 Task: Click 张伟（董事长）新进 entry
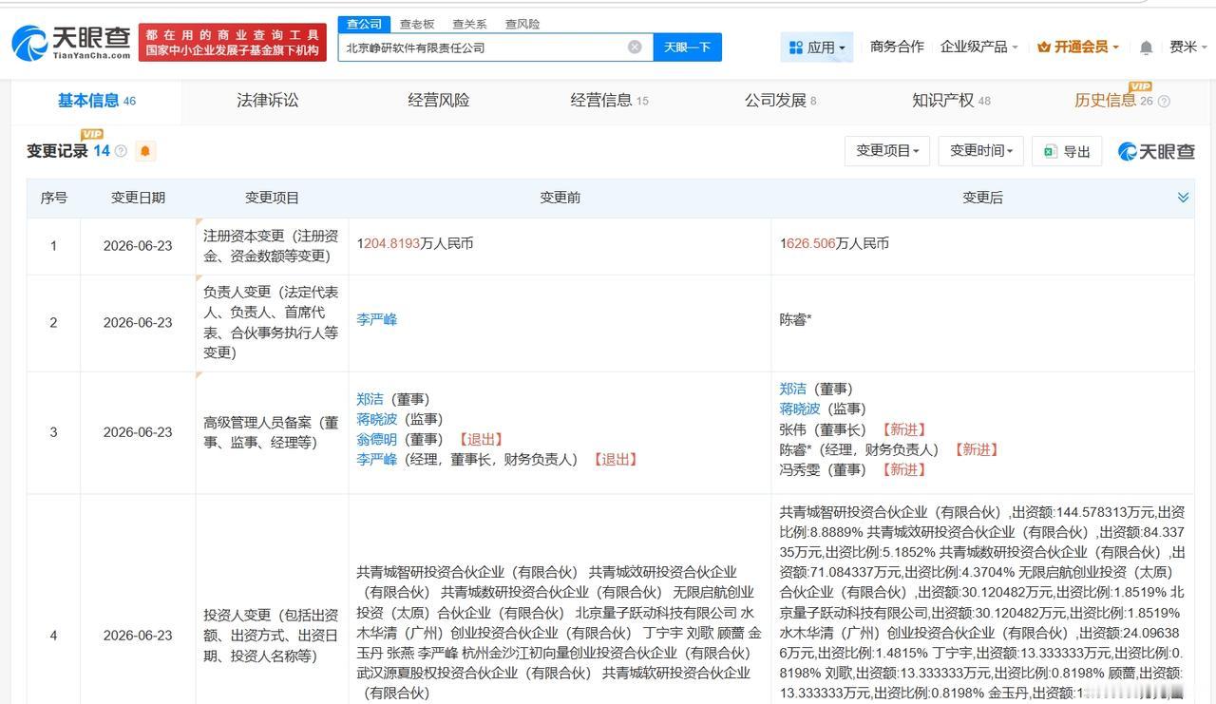[852, 429]
